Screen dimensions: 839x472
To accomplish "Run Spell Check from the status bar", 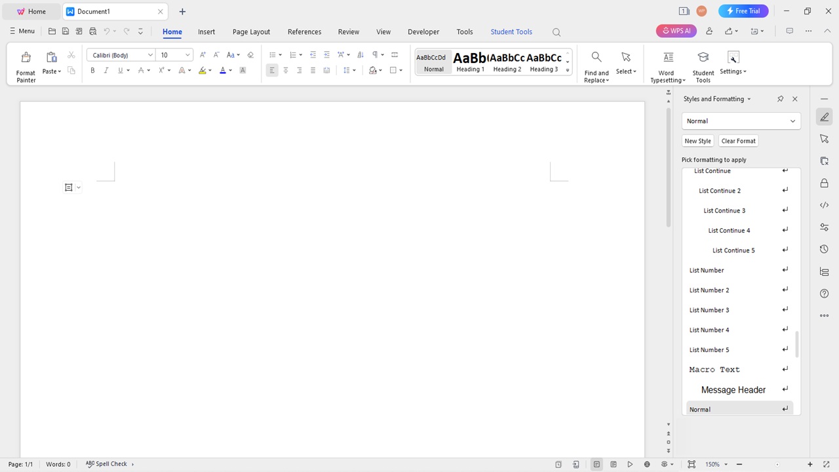I will coord(106,464).
